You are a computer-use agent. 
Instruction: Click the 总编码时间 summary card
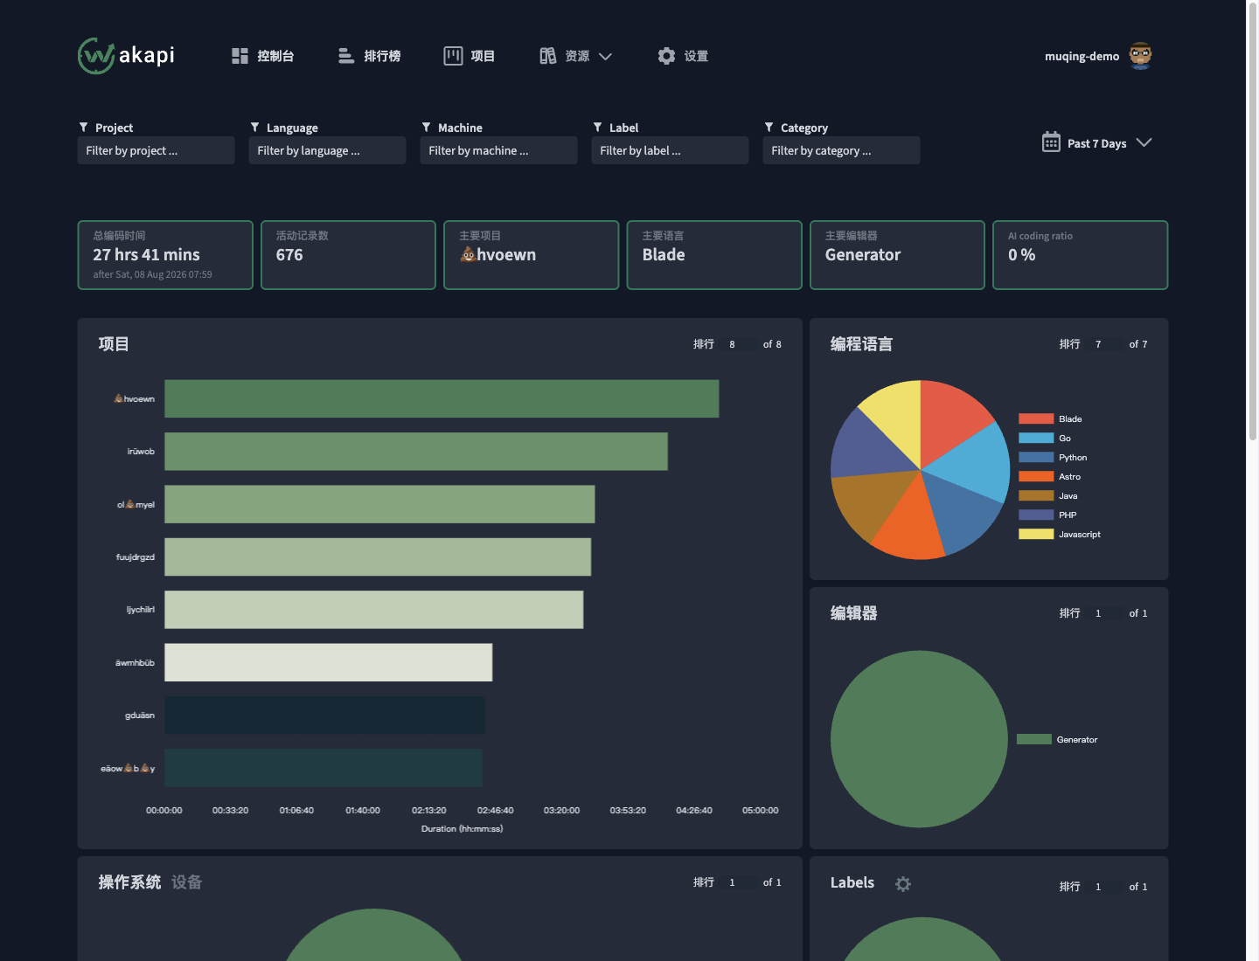point(165,255)
